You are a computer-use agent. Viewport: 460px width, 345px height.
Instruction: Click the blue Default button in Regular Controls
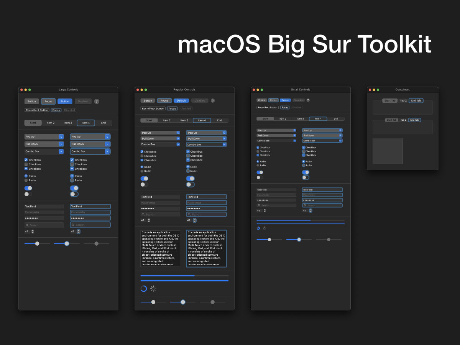point(181,100)
